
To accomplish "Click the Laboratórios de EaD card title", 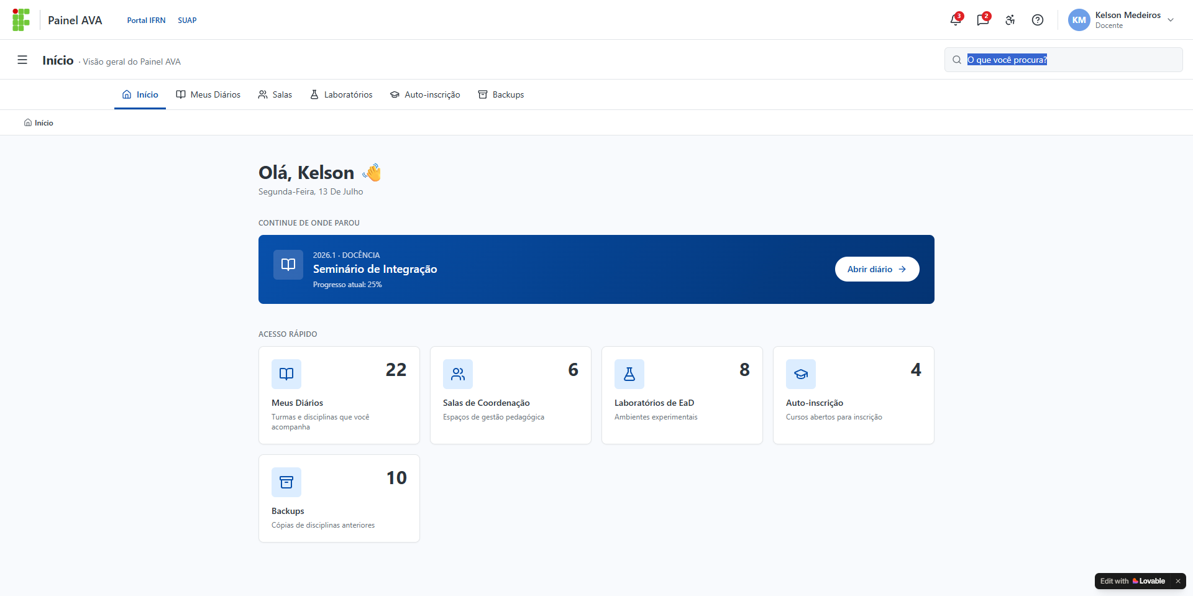I will 654,403.
